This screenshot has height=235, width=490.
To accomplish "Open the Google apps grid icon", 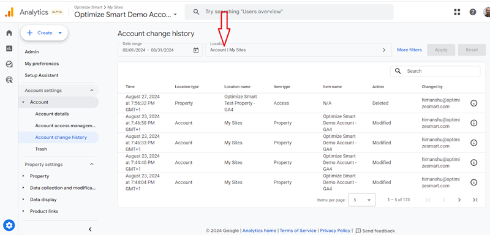I will tap(457, 12).
